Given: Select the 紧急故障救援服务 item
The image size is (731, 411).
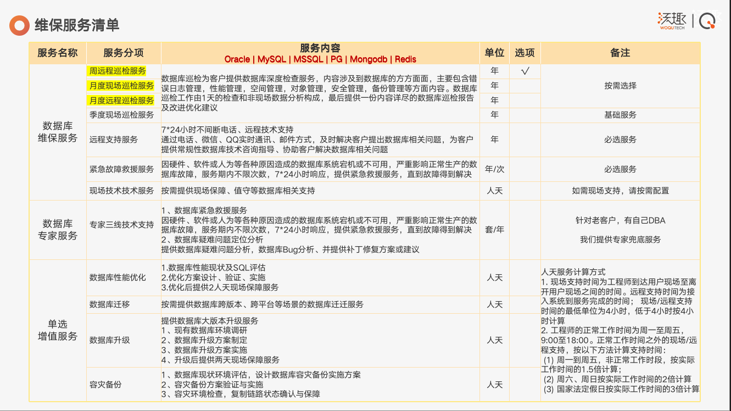Looking at the screenshot, I should [x=122, y=169].
